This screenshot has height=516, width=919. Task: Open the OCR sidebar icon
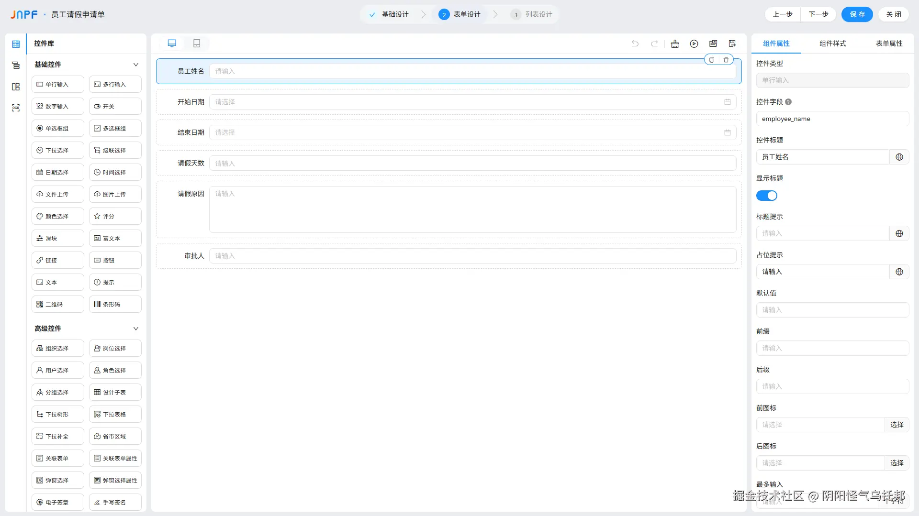[16, 108]
